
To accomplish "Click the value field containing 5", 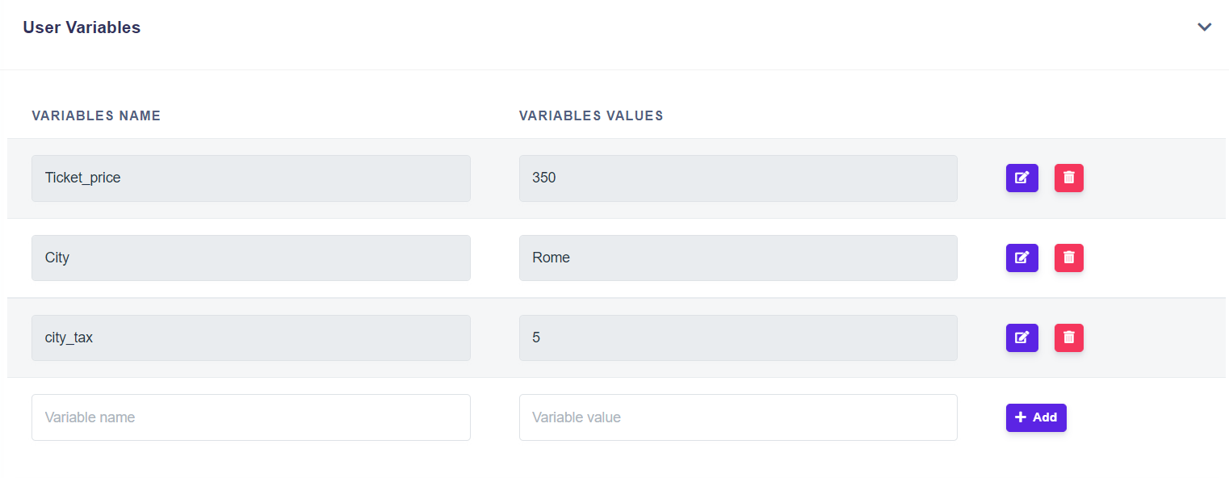I will click(737, 338).
